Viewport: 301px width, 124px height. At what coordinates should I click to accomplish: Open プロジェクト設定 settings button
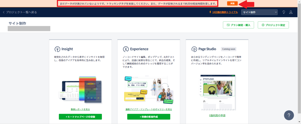pos(273,25)
